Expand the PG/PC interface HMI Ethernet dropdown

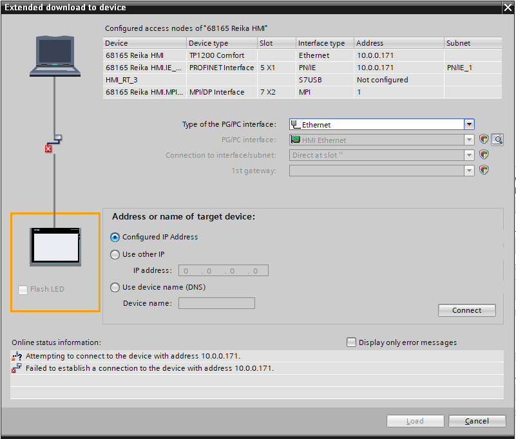coord(470,140)
